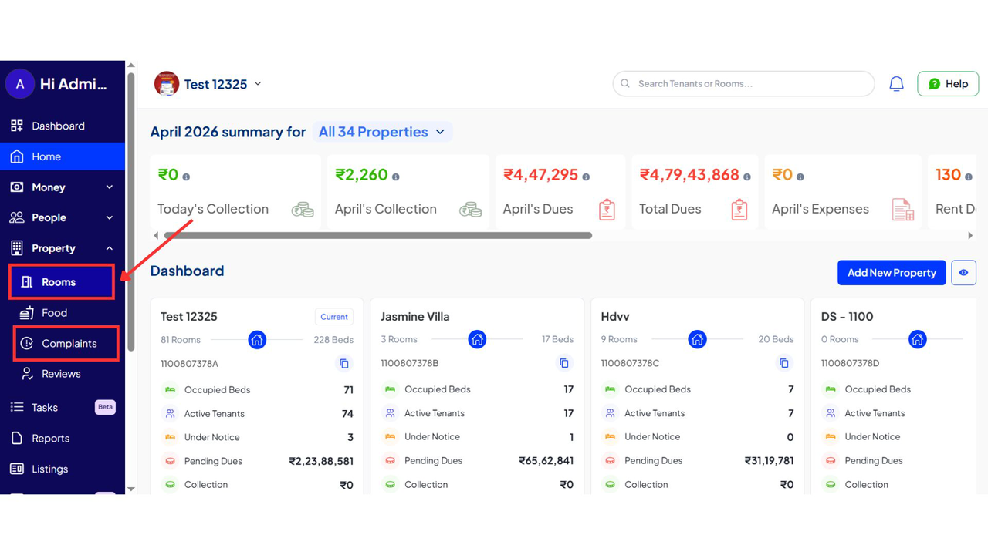Click the admin avatar in sidebar
Viewport: 988px width, 555px height.
tap(20, 84)
